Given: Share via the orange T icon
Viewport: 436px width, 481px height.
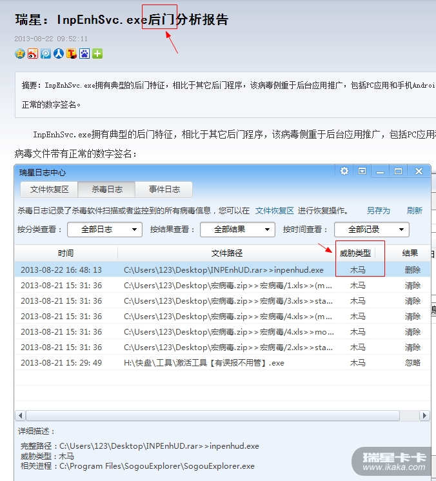Looking at the screenshot, I should click(72, 54).
